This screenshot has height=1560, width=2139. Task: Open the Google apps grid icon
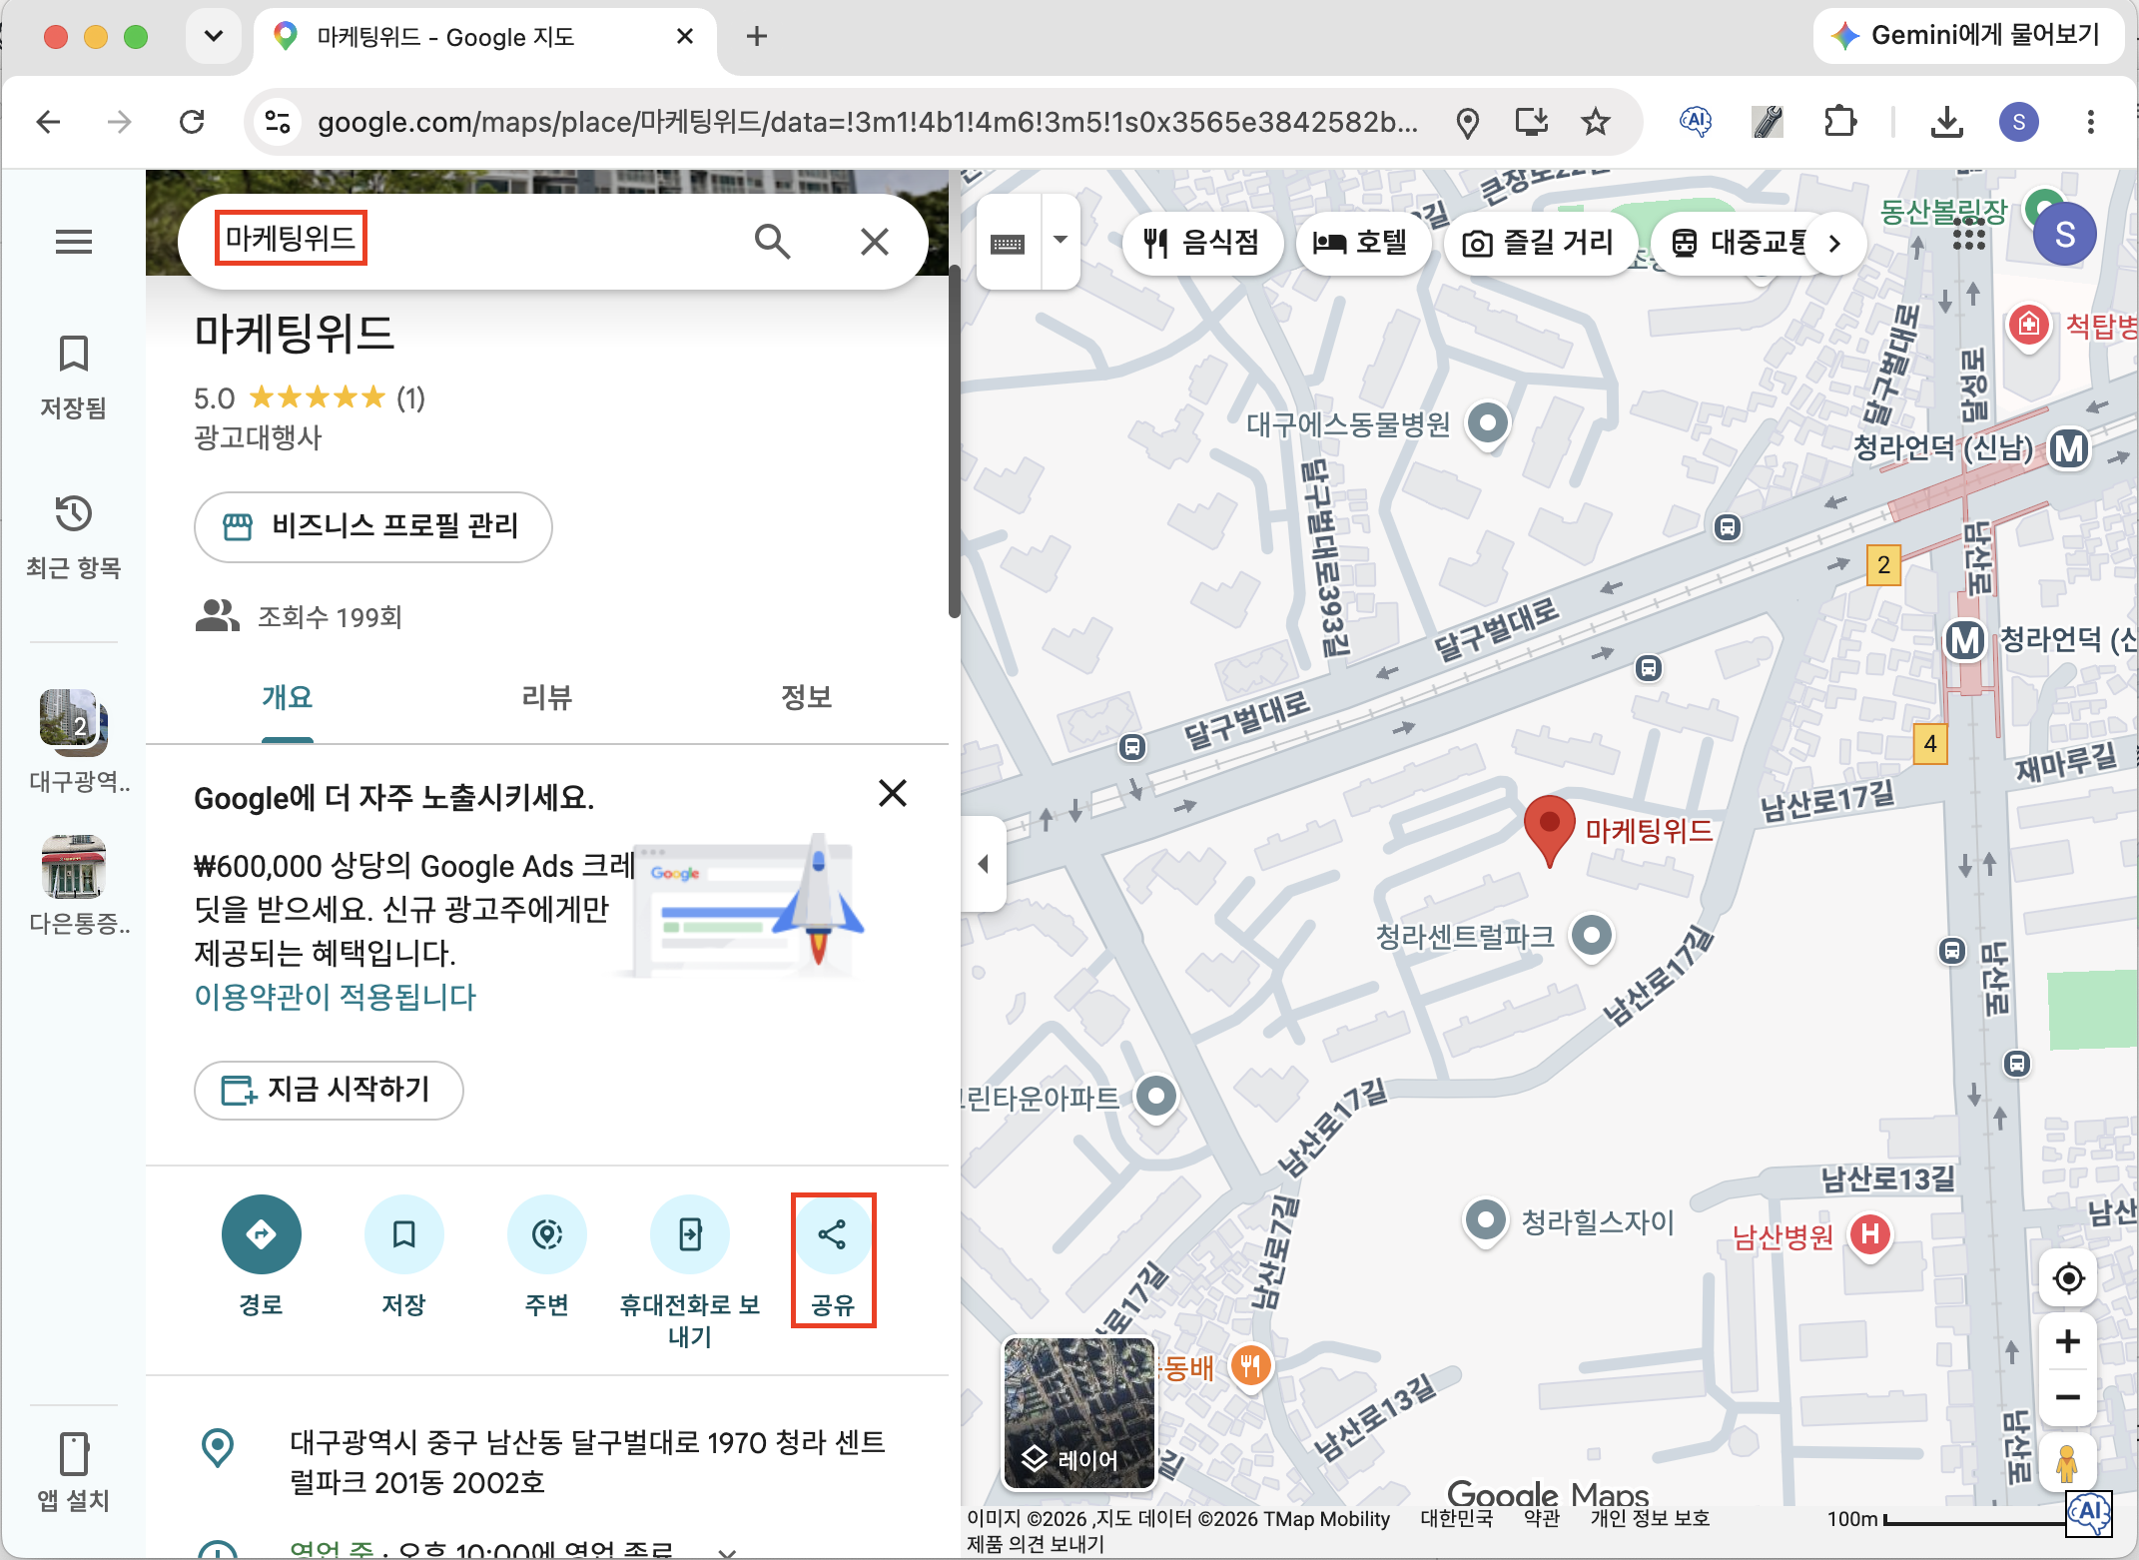1968,235
